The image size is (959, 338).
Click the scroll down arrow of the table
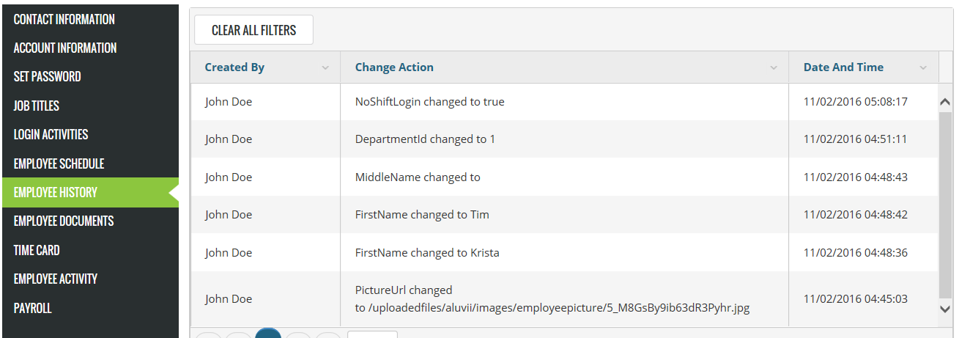pos(945,309)
